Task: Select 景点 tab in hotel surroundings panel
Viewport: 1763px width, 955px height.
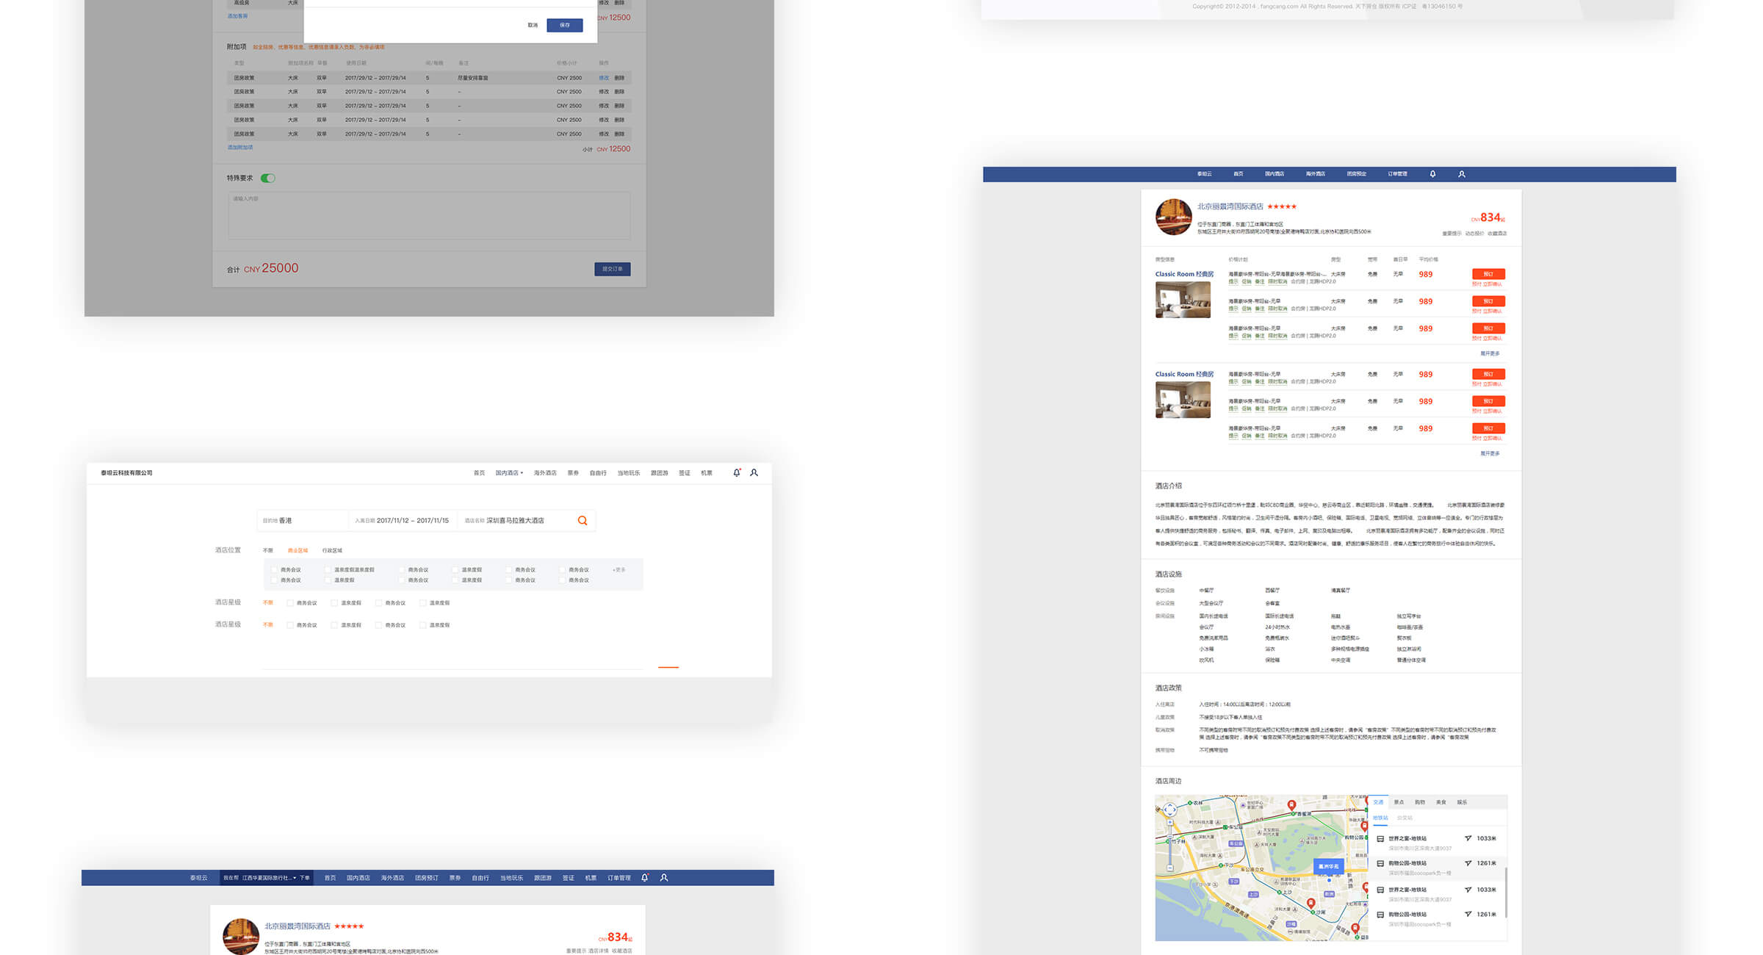Action: coord(1399,801)
